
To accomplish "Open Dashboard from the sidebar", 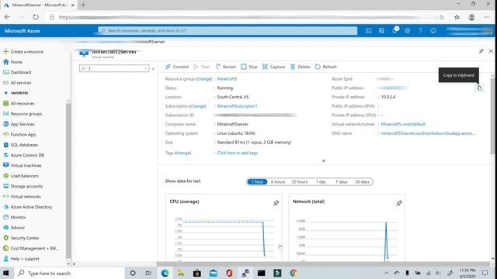I will pyautogui.click(x=17, y=72).
